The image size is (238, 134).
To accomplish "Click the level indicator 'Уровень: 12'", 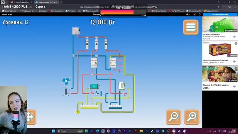I will click(x=16, y=22).
